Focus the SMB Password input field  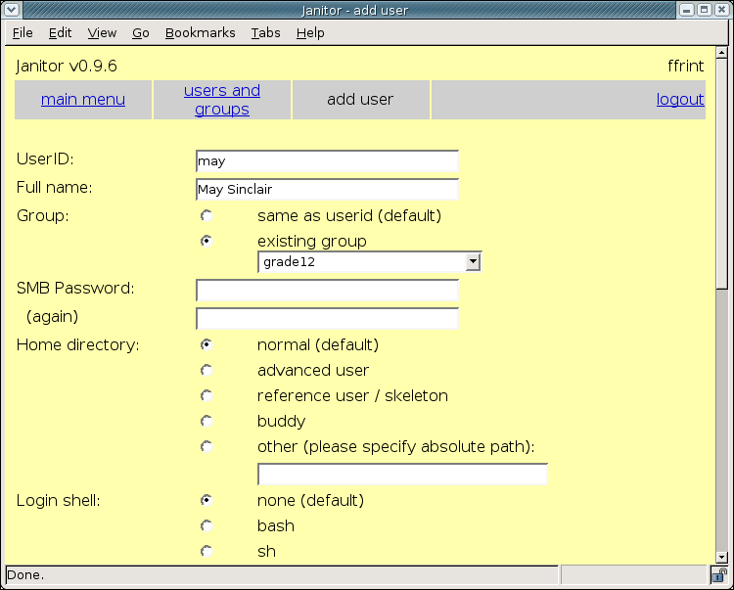(x=327, y=291)
